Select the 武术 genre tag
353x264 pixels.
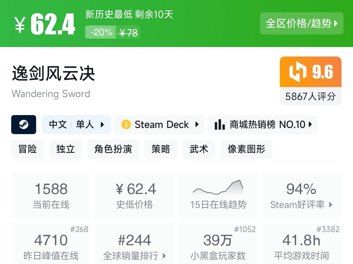pyautogui.click(x=199, y=149)
